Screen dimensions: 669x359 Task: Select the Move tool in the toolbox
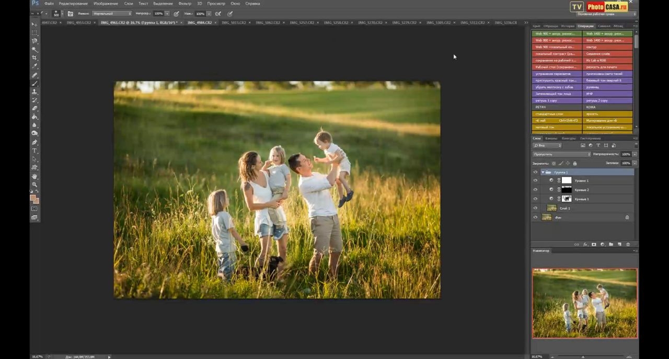34,24
